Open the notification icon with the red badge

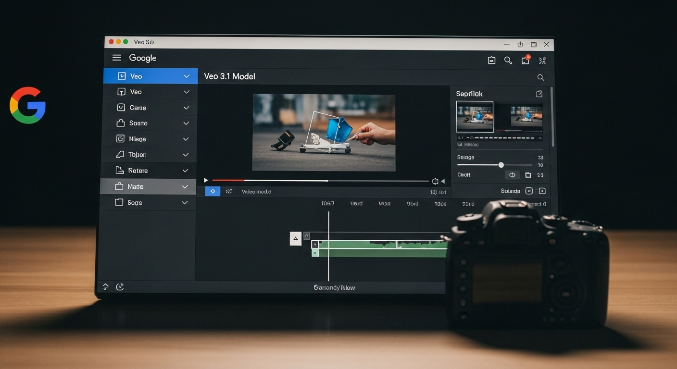coord(526,60)
